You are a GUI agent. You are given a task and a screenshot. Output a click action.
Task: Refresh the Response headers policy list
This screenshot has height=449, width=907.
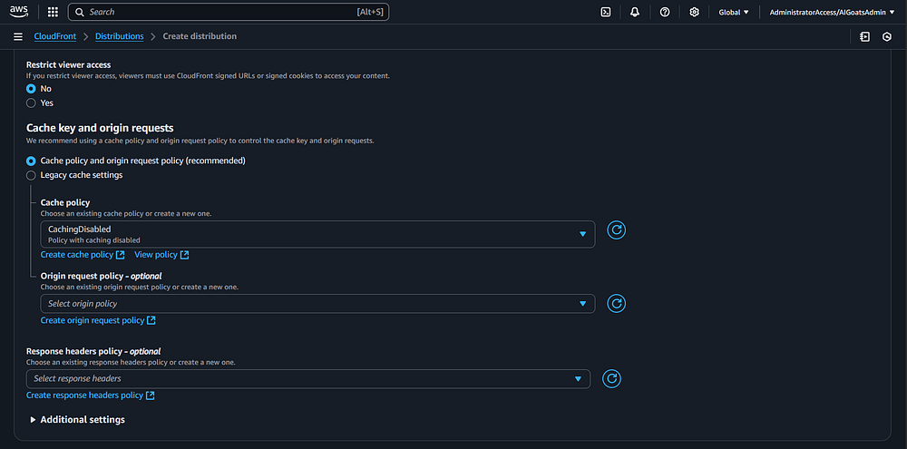point(611,379)
